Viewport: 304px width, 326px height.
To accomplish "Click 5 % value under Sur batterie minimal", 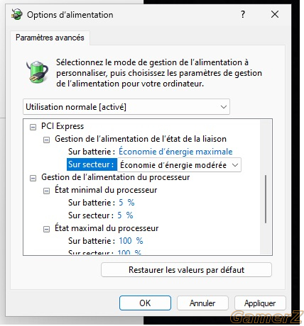I will pos(126,203).
